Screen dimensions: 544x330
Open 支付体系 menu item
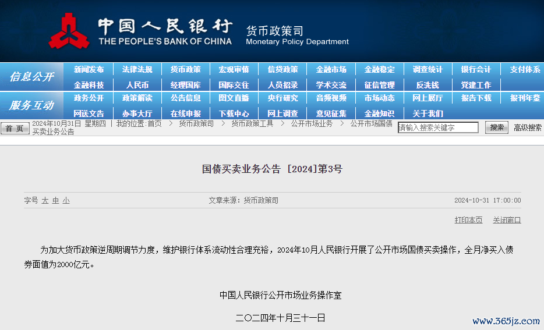pos(525,70)
